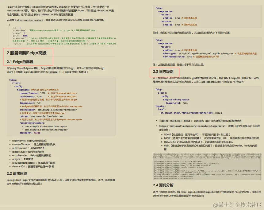Click the code line "cn.itcast.order.fegin.ProductFeginClient: debug"
This screenshot has height=210, width=264.
(x=191, y=113)
